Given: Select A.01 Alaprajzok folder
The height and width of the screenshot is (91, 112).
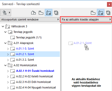Looking at the screenshot, I should 23,43.
